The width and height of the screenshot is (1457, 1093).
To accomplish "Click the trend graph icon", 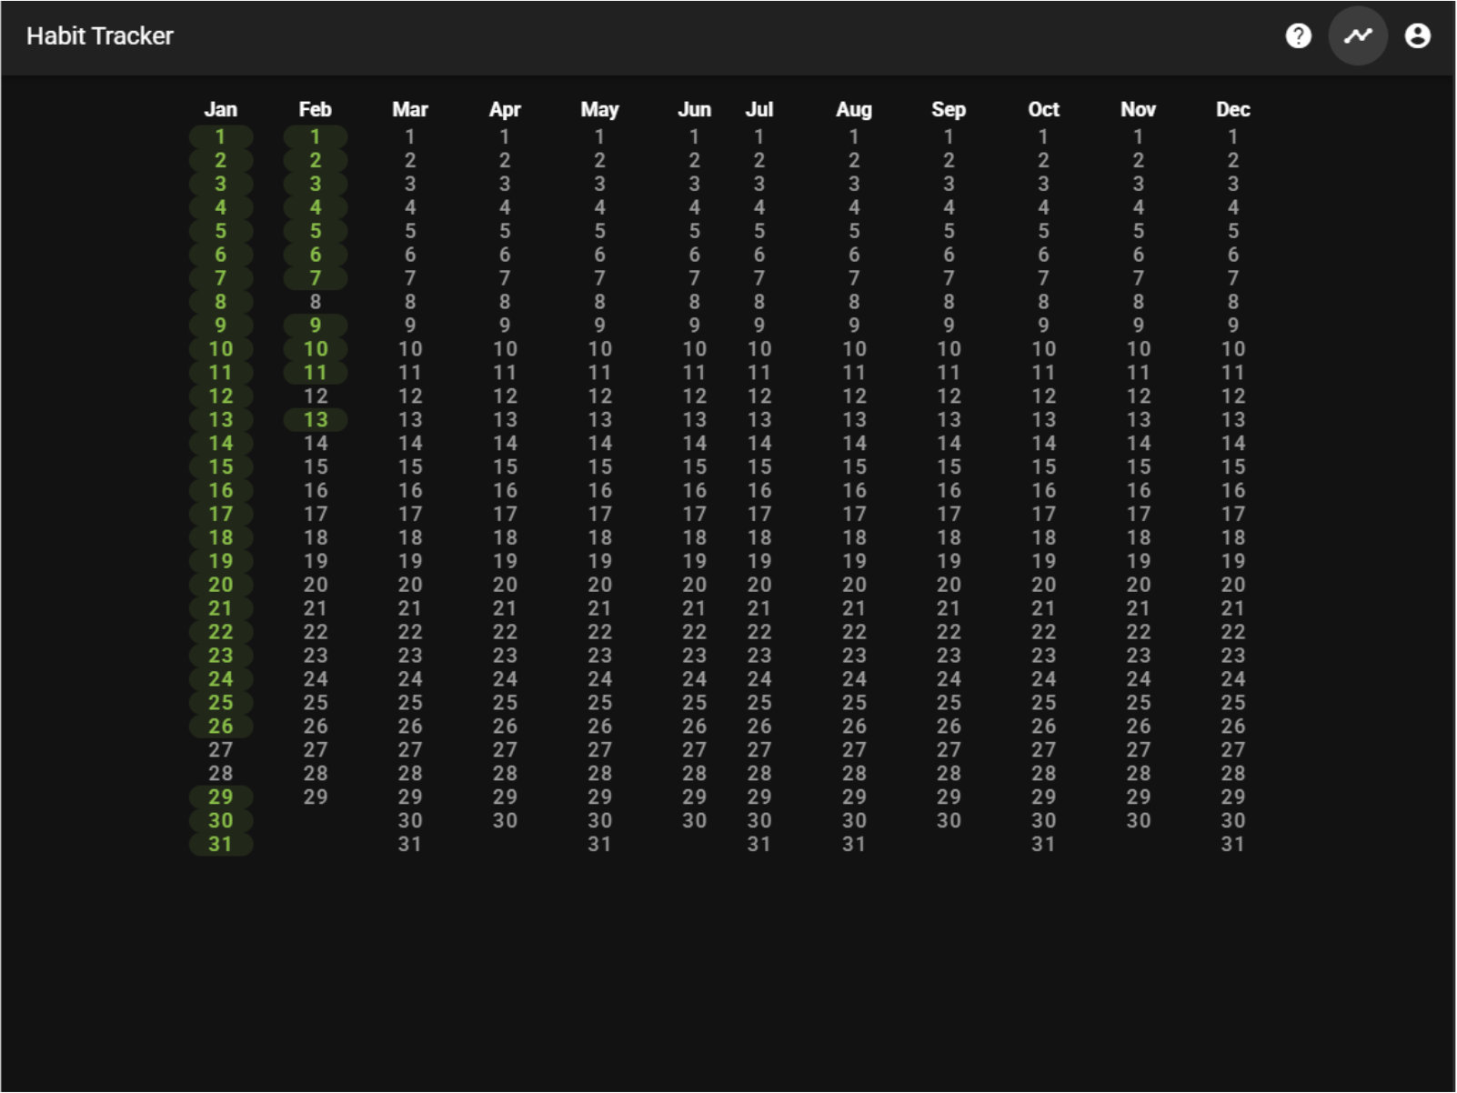I will point(1358,36).
